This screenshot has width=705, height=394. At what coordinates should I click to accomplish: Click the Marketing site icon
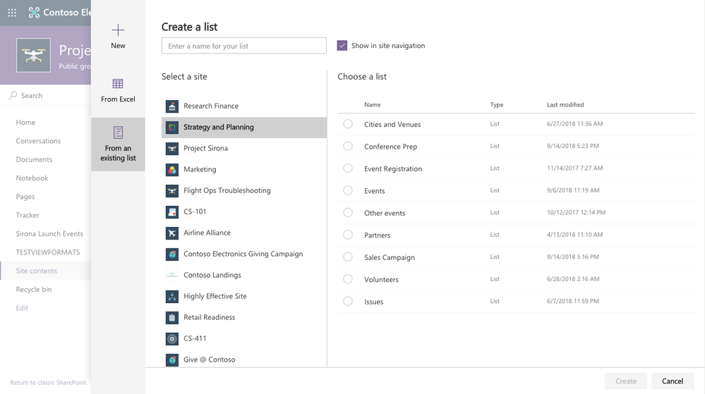pos(172,170)
